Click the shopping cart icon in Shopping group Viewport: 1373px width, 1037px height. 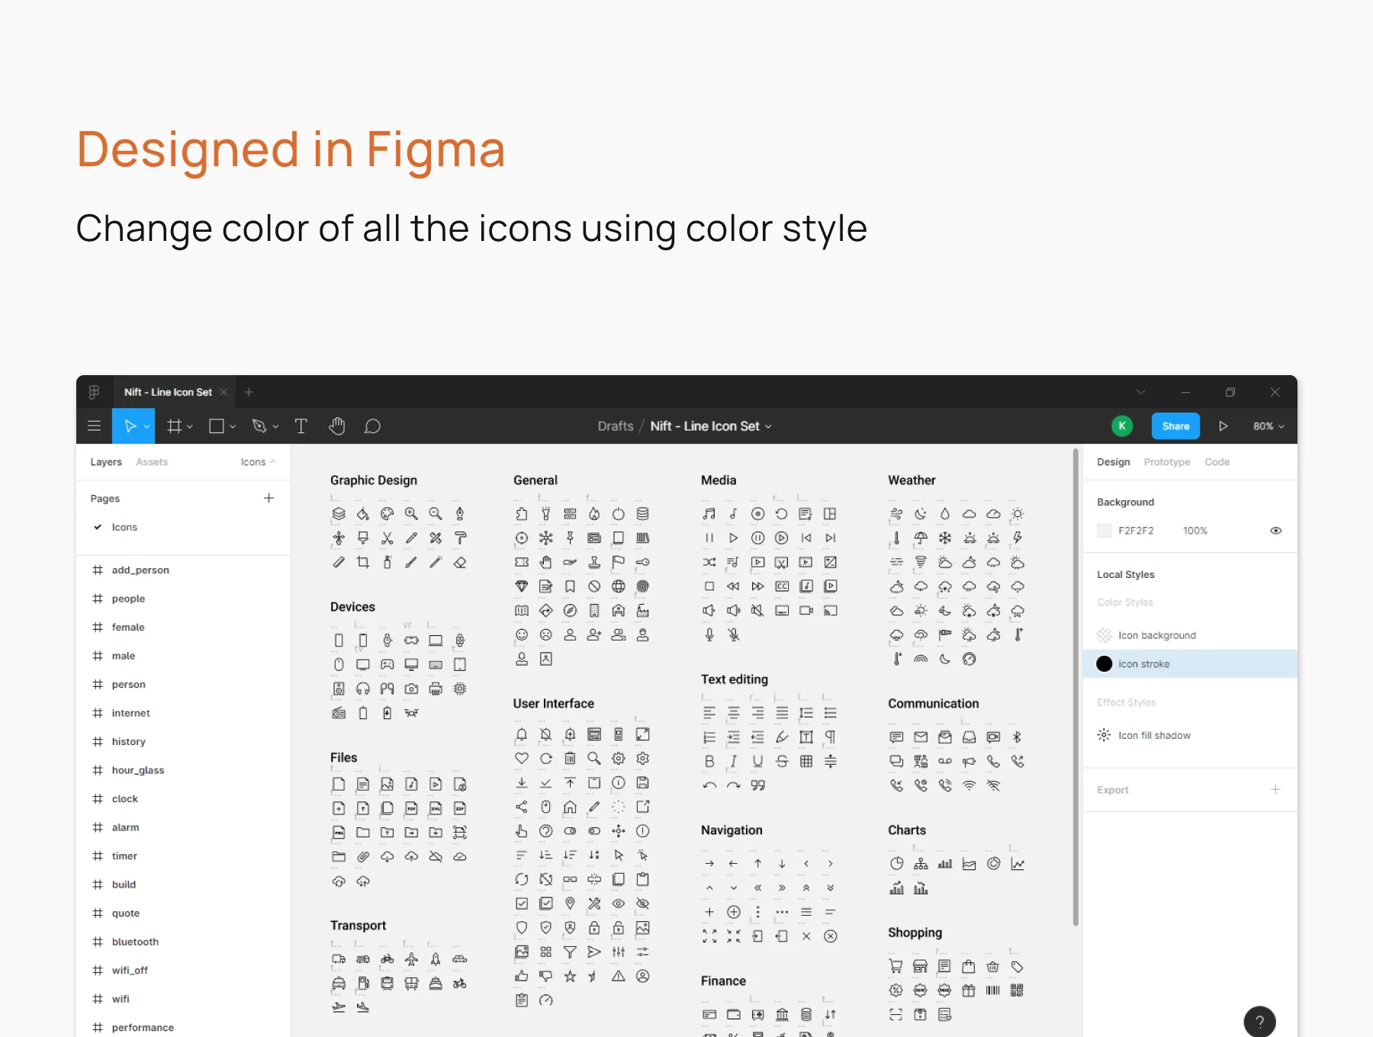896,966
